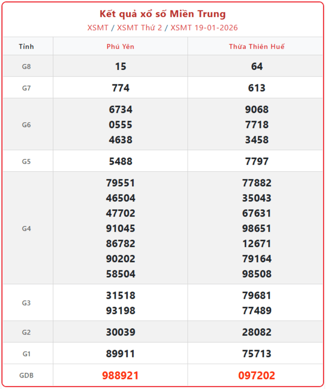Click the Phú Yên province header link
The width and height of the screenshot is (326, 389).
(x=120, y=47)
